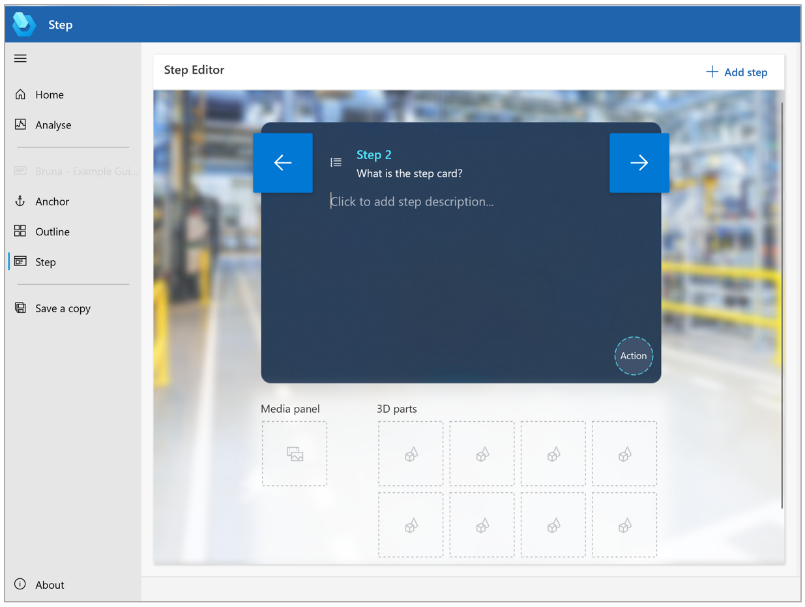Click Save a copy
The height and width of the screenshot is (607, 805).
coord(63,308)
